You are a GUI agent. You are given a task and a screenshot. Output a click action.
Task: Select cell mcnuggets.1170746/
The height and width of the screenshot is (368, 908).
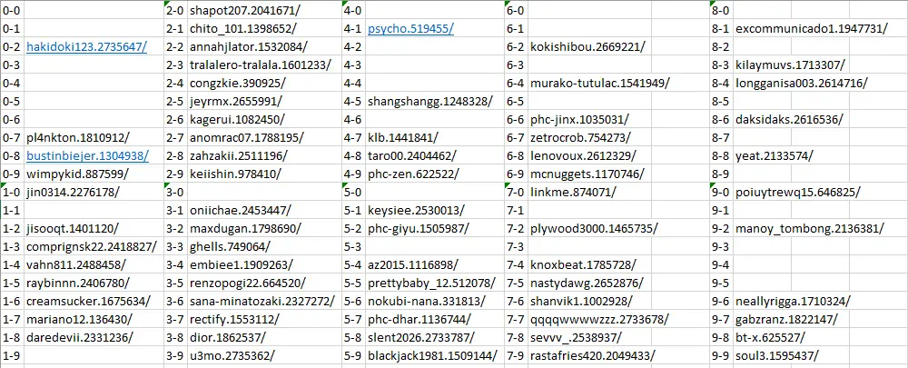(589, 174)
